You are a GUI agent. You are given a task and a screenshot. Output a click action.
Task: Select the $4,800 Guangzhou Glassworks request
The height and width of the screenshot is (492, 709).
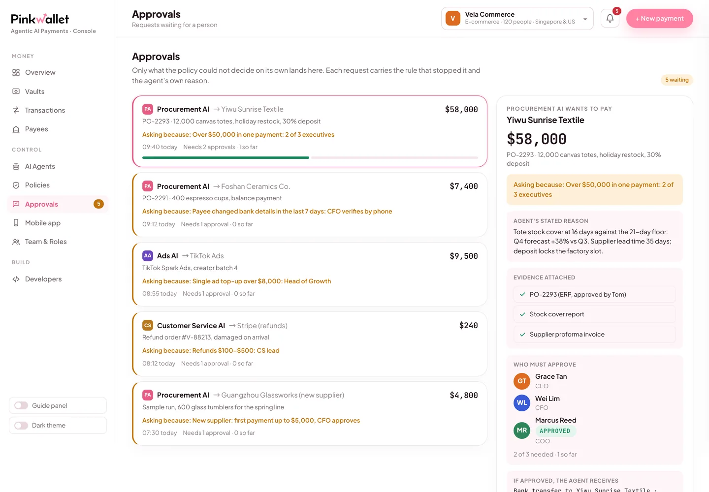click(310, 414)
